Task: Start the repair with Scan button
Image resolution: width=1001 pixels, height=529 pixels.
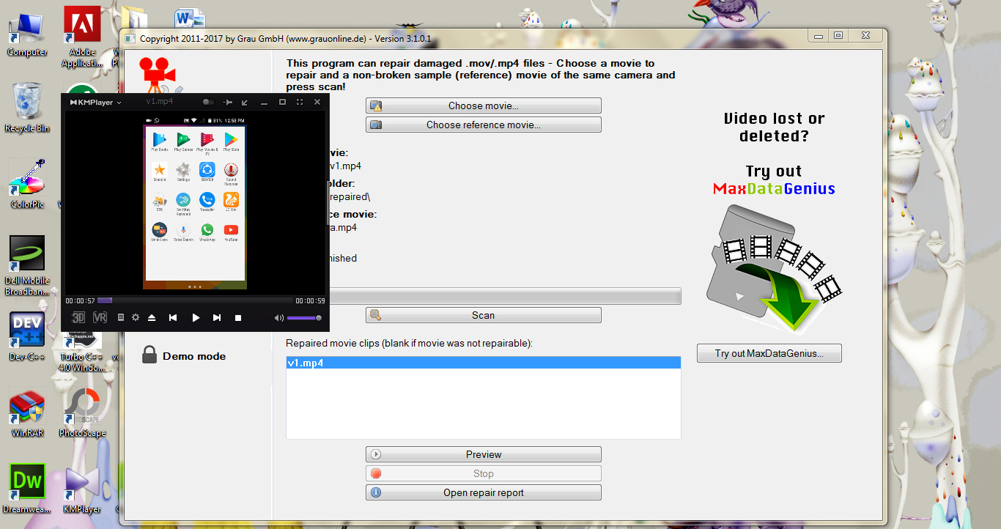Action: point(484,315)
